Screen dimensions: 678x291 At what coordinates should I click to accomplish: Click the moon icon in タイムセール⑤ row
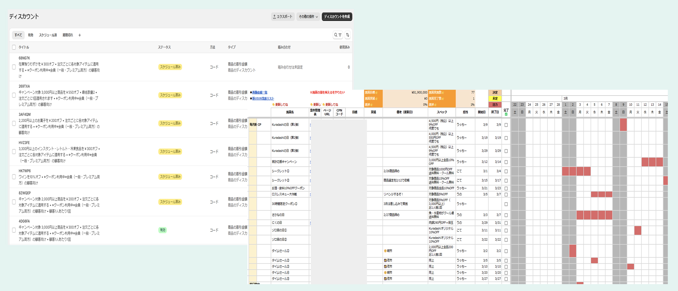pyautogui.click(x=385, y=279)
